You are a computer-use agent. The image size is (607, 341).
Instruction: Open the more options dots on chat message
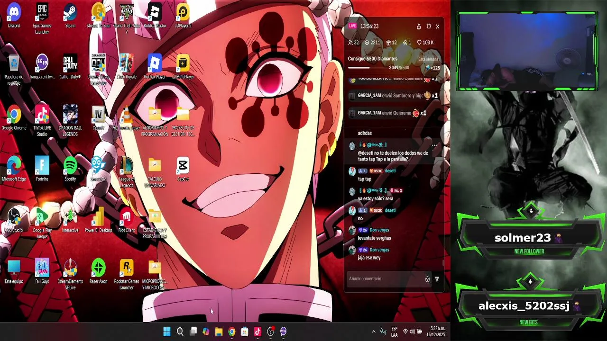tap(434, 145)
